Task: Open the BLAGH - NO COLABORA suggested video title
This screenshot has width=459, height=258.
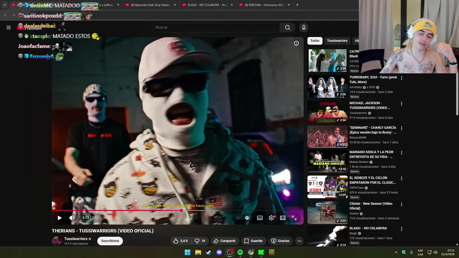Action: [x=368, y=228]
